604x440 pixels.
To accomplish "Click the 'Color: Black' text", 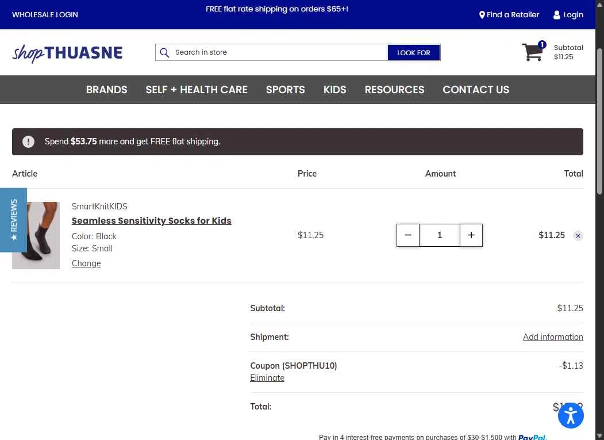I will [x=94, y=236].
